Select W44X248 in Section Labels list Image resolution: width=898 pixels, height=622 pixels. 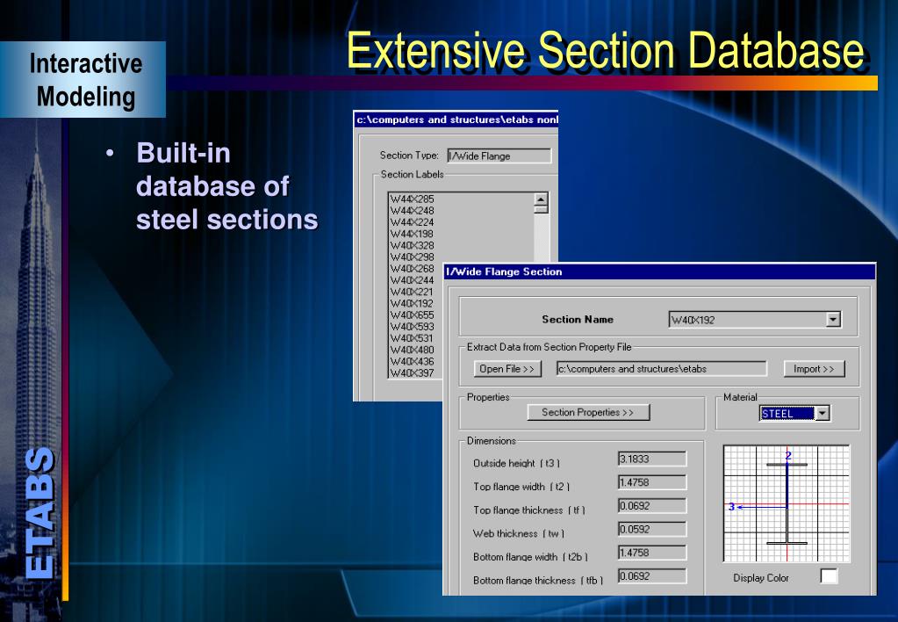(413, 210)
